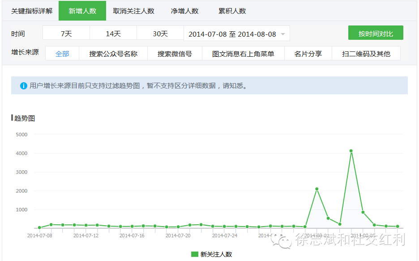
Task: Click the highest peak data point near 4000
Action: (351, 151)
